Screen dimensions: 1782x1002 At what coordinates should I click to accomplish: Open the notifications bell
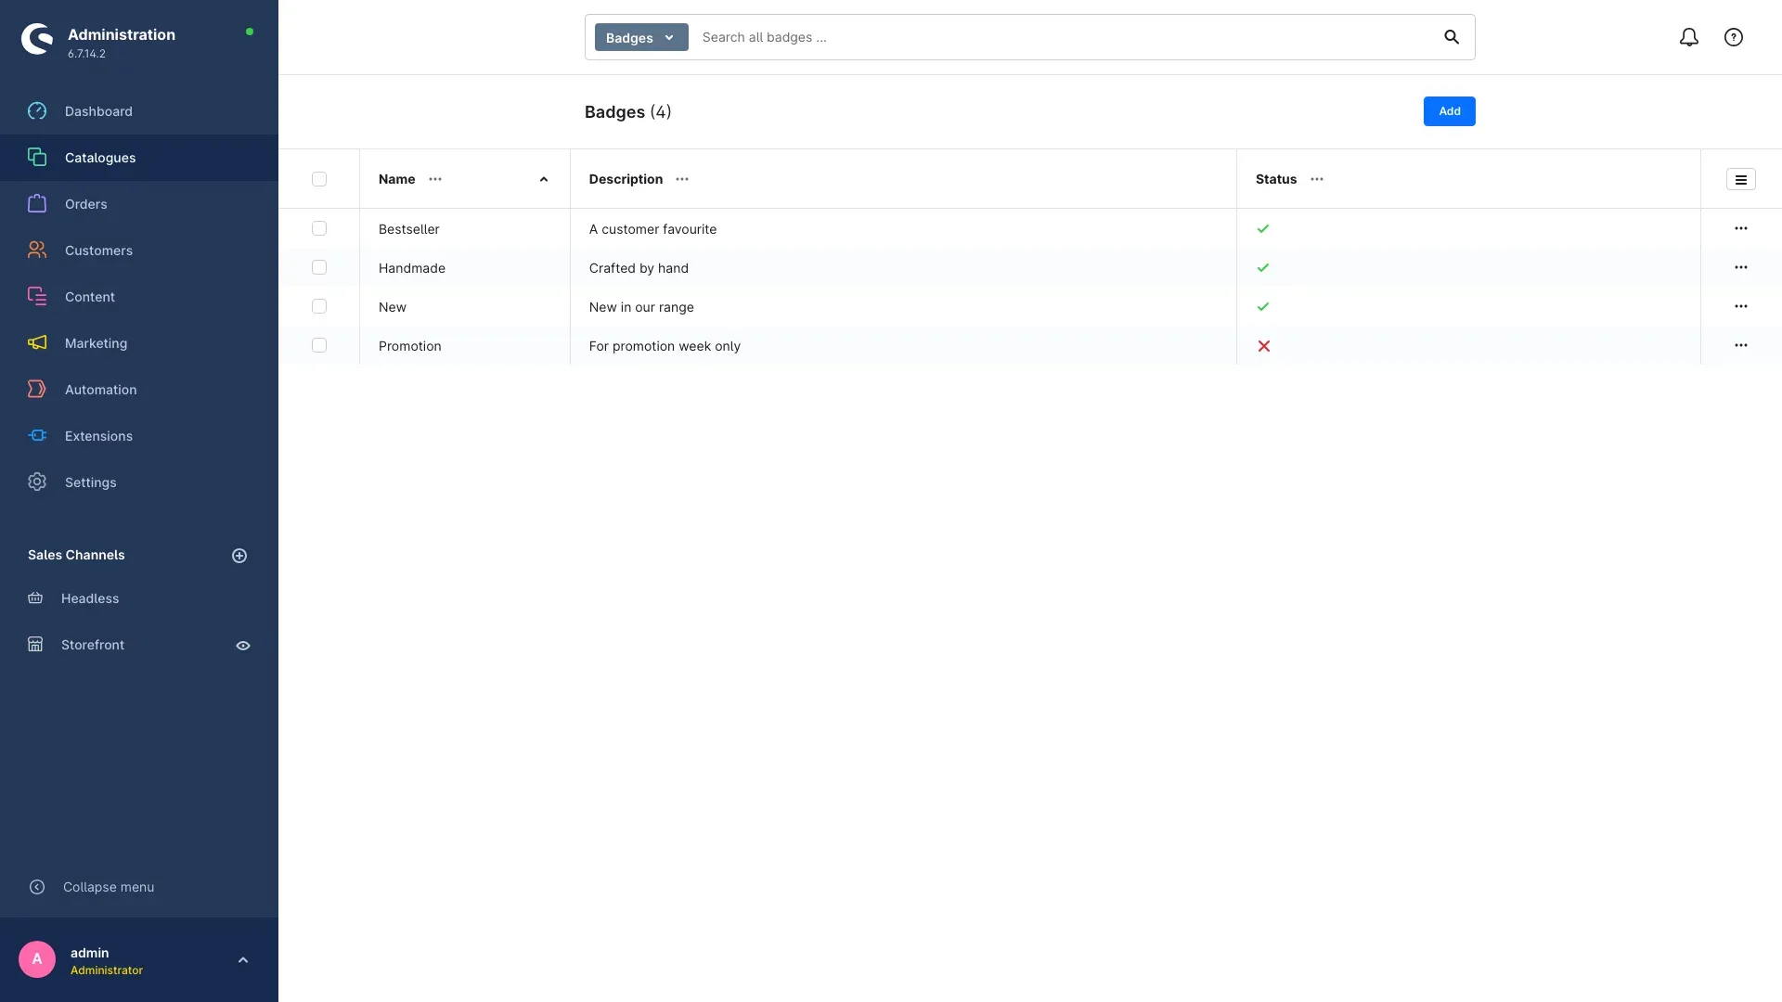pyautogui.click(x=1689, y=37)
